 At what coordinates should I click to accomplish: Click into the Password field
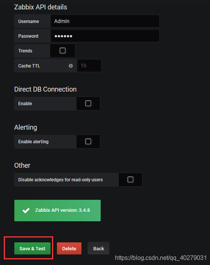tap(105, 36)
